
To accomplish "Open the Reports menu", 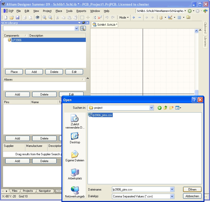I will [x=81, y=11].
